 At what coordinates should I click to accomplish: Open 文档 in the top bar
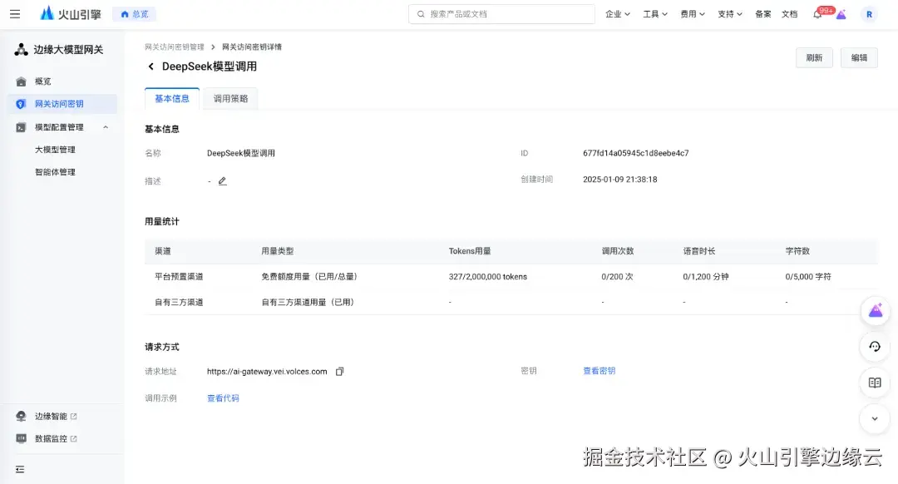(789, 14)
